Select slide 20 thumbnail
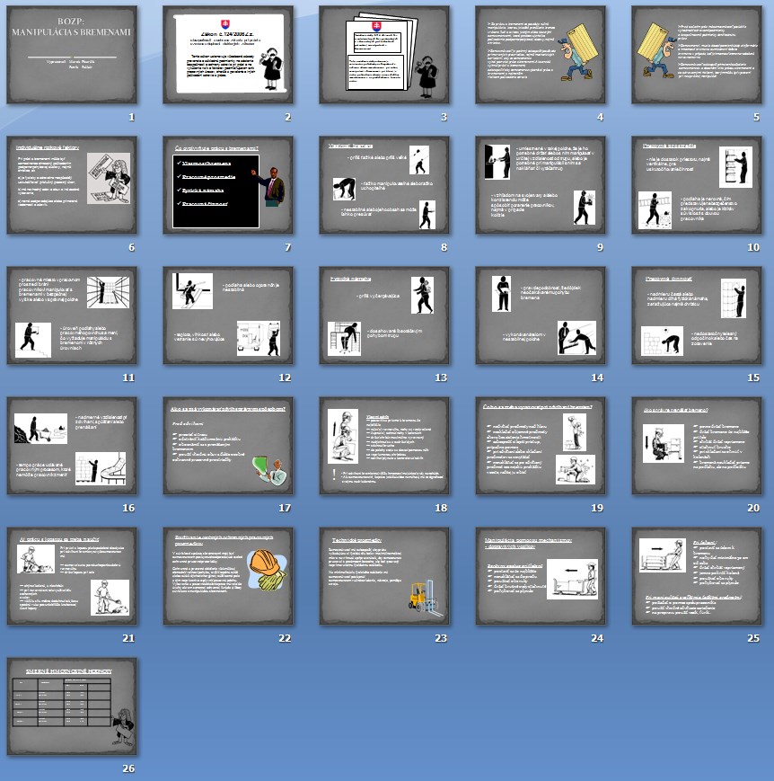The height and width of the screenshot is (781, 774). (x=697, y=447)
